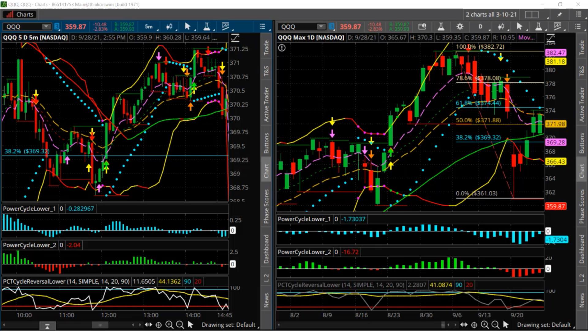Image resolution: width=588 pixels, height=331 pixels.
Task: Click the 0 box next to left PowerCycleLower_2
Action: coord(61,245)
